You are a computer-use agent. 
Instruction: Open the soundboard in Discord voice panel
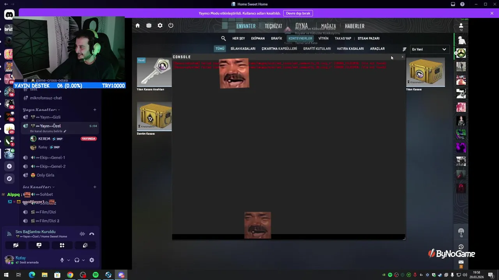click(x=85, y=245)
